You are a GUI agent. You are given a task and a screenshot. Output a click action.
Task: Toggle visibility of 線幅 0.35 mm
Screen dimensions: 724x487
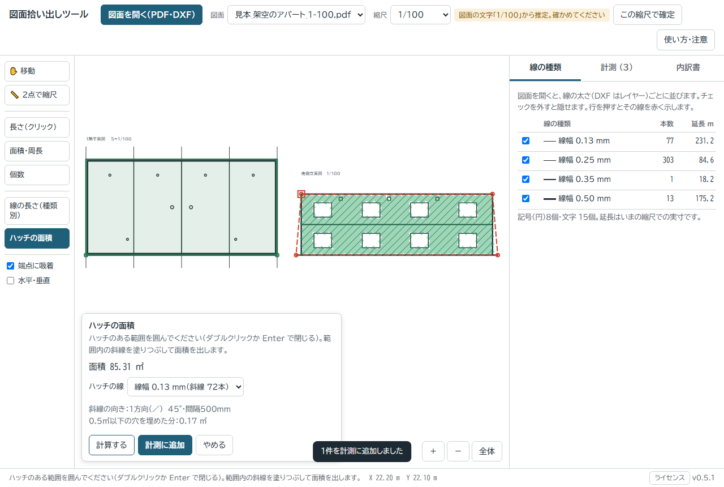point(525,180)
